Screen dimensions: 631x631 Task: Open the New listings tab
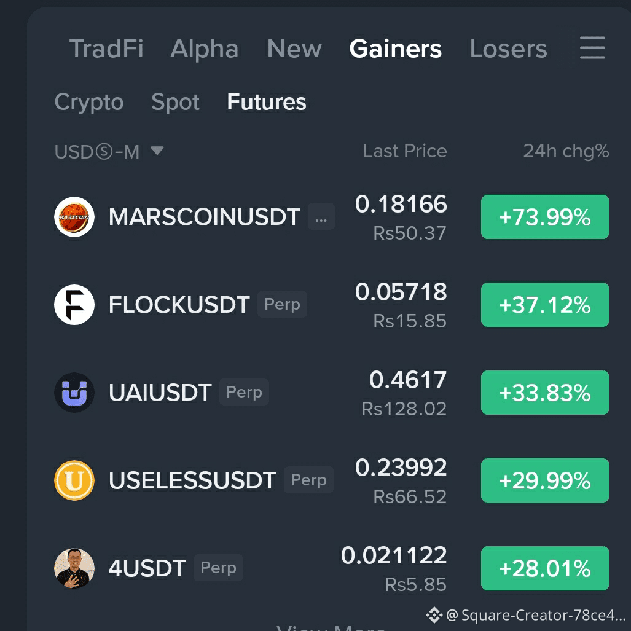click(x=294, y=49)
